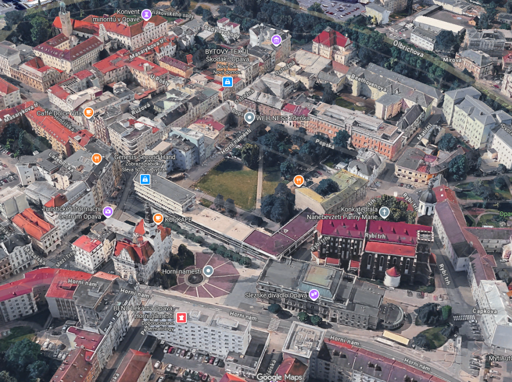Open the Slezské divadlo Opava theater pin
Viewport: 512px width, 382px height.
[x=314, y=294]
